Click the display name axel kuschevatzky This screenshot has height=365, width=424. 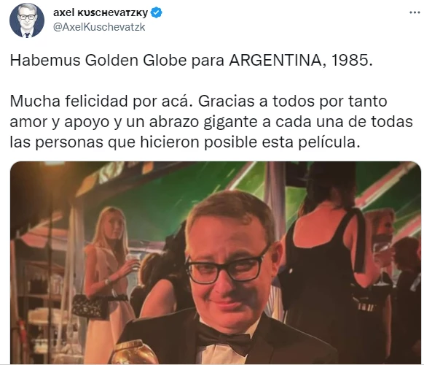click(101, 12)
